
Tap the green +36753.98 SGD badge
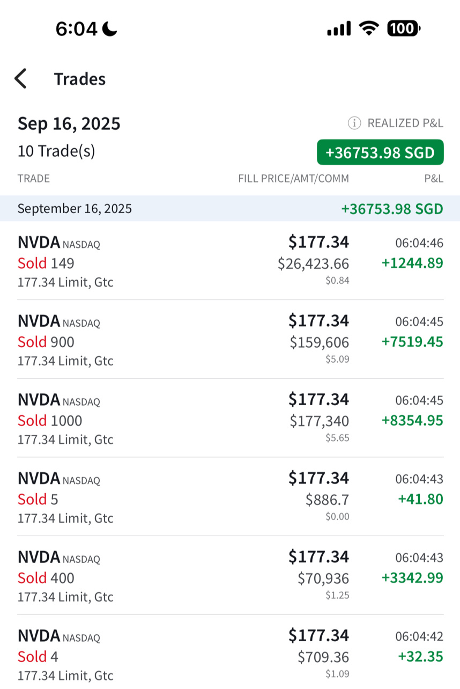click(380, 152)
